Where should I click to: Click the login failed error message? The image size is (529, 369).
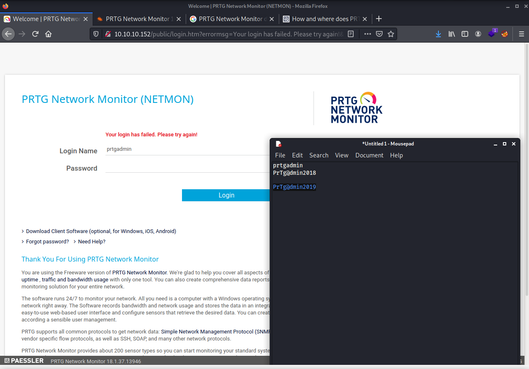point(151,135)
